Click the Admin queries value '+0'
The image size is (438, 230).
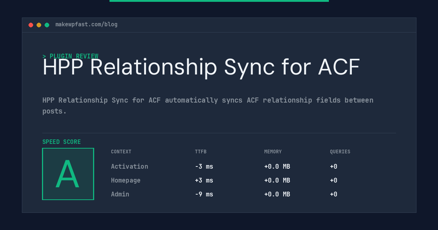pyautogui.click(x=334, y=194)
